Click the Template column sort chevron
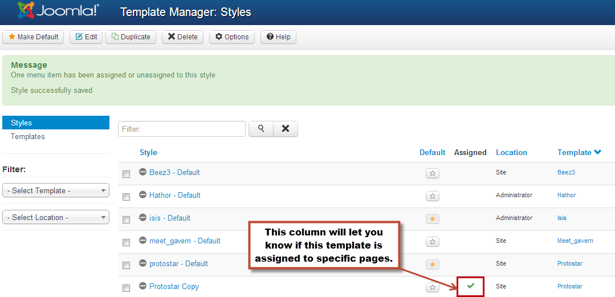This screenshot has height=297, width=615. click(x=598, y=152)
